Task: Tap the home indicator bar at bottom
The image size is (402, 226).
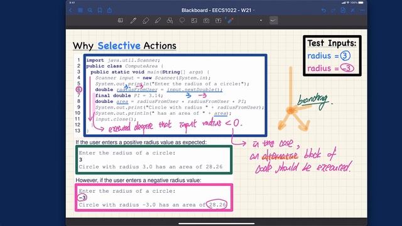Action: point(216,223)
